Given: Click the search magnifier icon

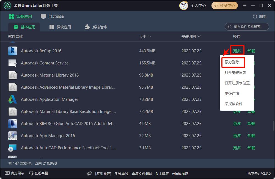Looking at the screenshot, I should 230,27.
